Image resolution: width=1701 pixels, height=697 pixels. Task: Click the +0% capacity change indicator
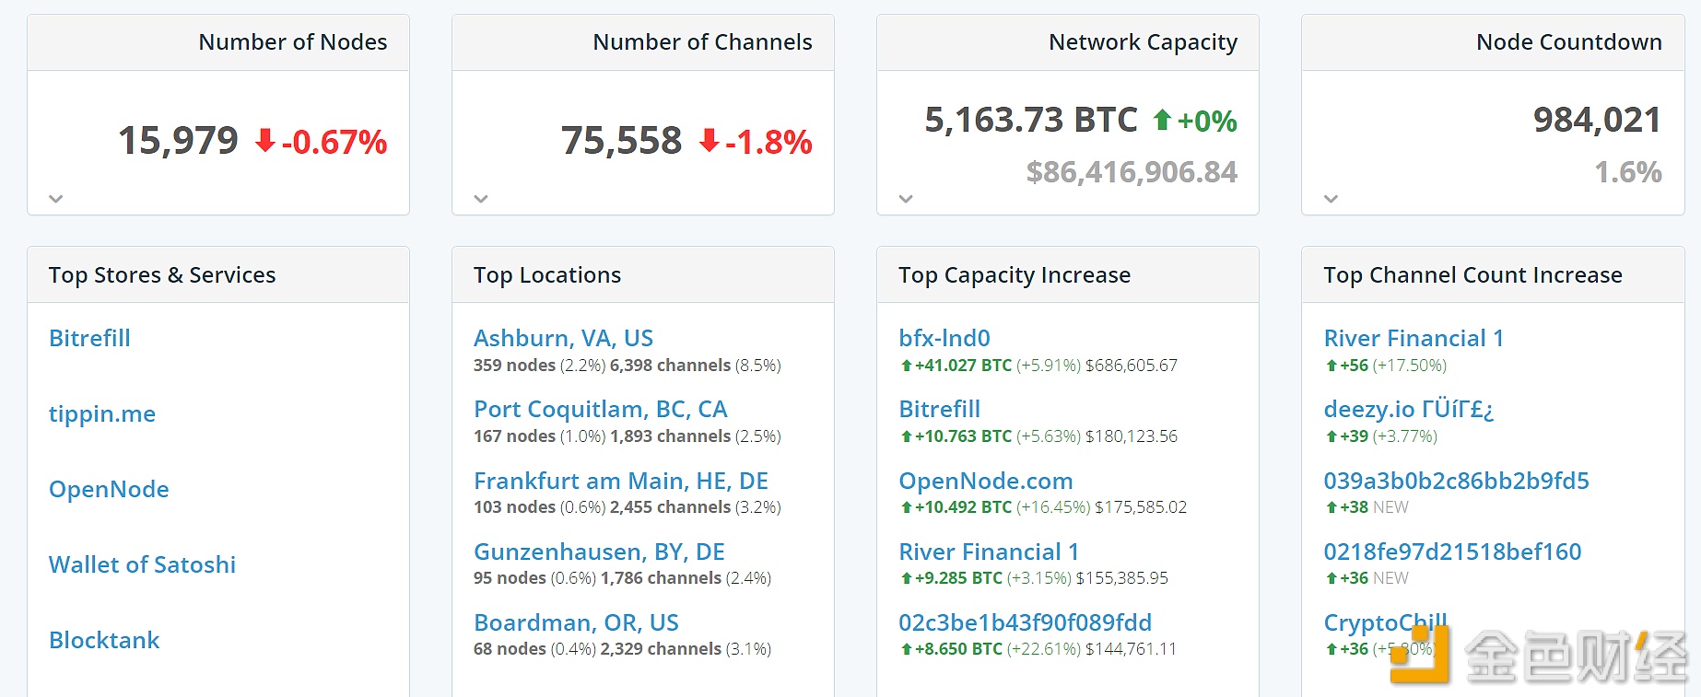(x=1195, y=121)
